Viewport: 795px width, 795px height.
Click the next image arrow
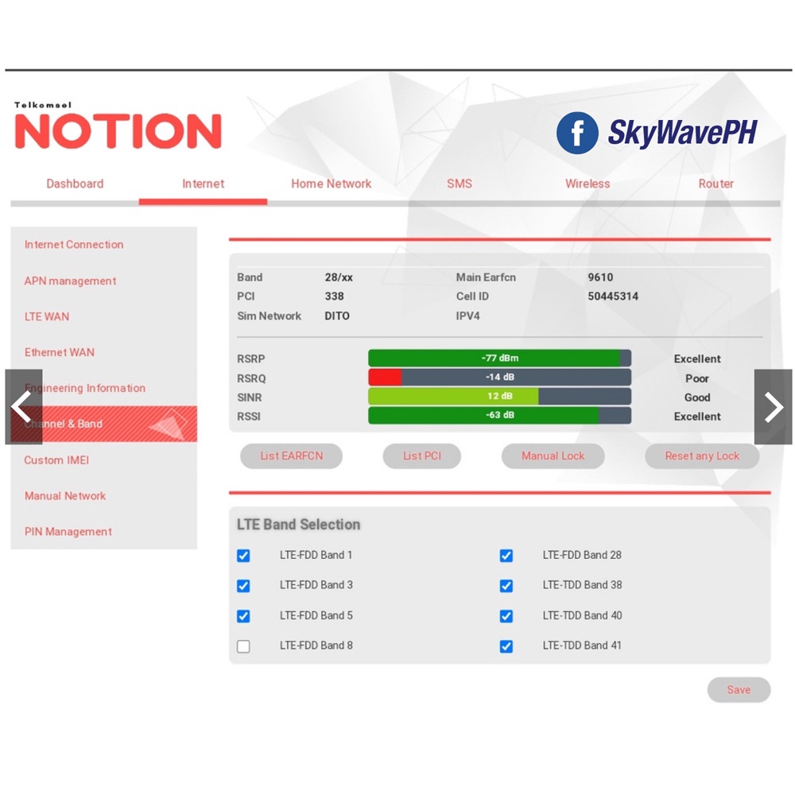pos(773,407)
